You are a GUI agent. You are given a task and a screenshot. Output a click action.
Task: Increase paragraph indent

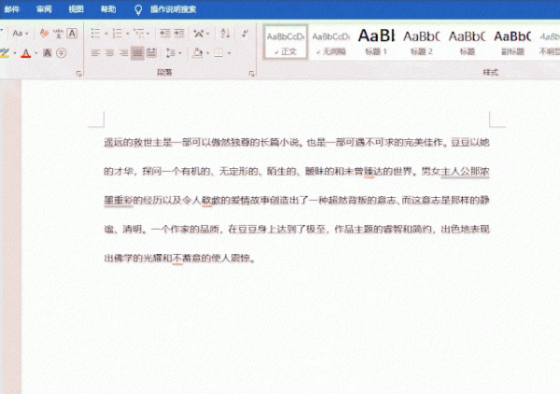[179, 34]
